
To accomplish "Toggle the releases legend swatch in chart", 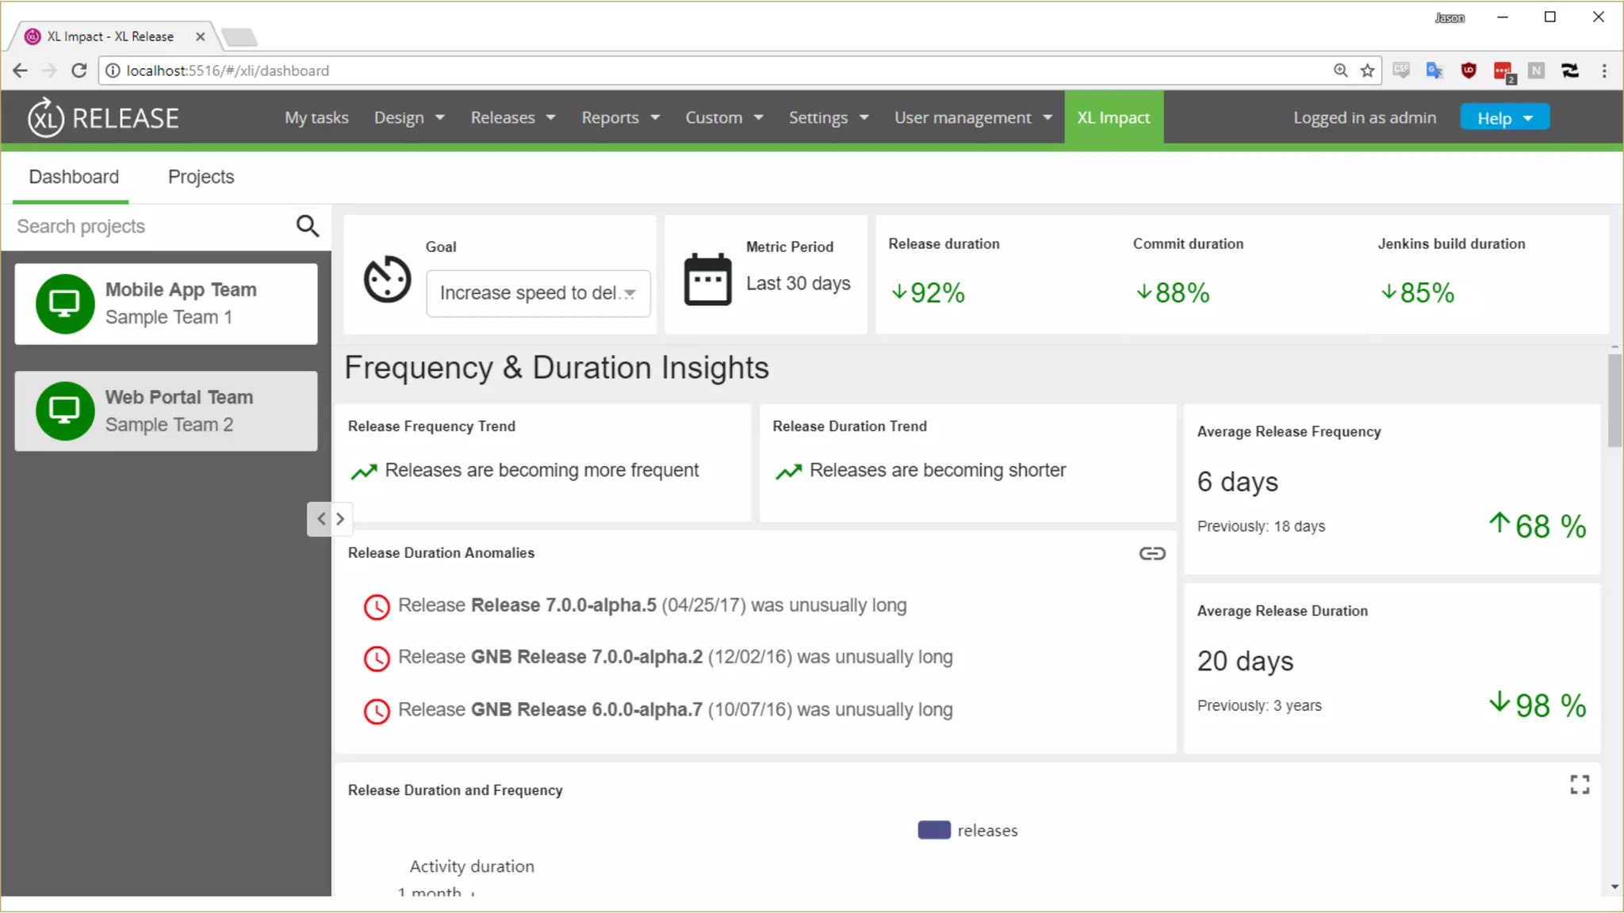I will 933,830.
